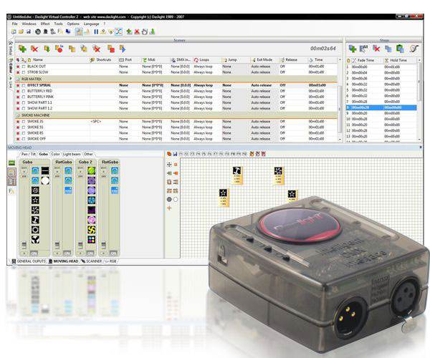Select the pinwheel gobo in Gobo channel
This screenshot has height=358, width=430.
coord(35,210)
